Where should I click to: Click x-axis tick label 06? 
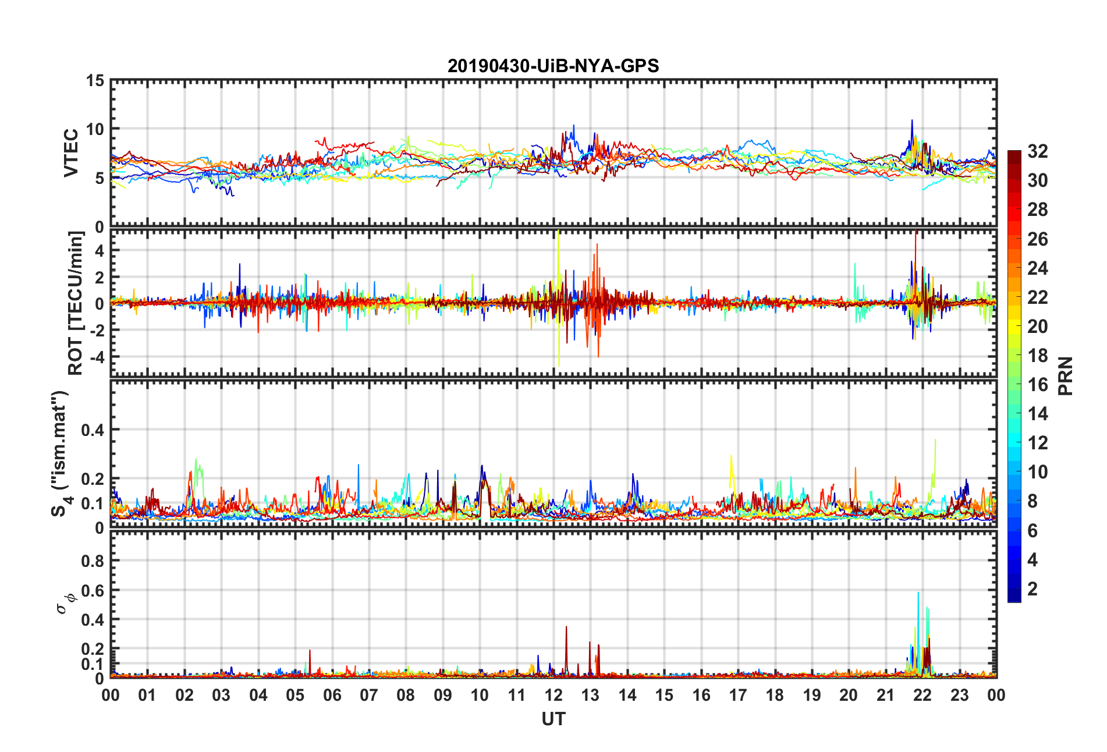point(332,695)
